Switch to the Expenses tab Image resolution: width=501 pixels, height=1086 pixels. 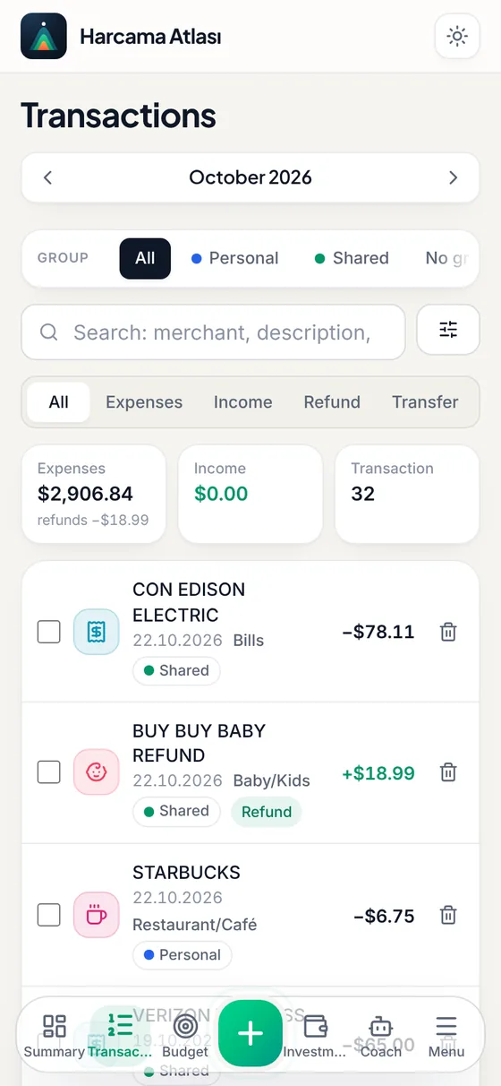[x=144, y=402]
